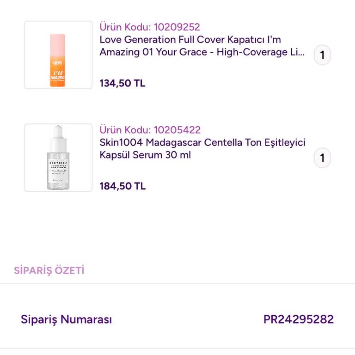Open Love Generation Full Cover Kapatıcı title
355x355 pixels.
point(190,40)
